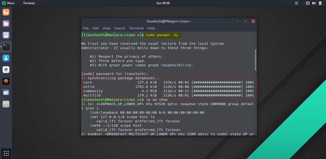326x159 pixels.
Task: Open the Edit menu in terminal
Action: tap(96, 28)
